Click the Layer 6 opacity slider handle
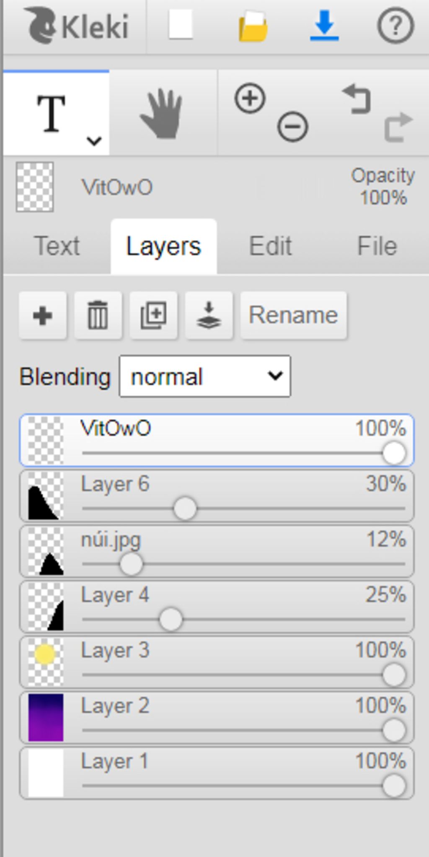This screenshot has height=857, width=429. click(185, 509)
